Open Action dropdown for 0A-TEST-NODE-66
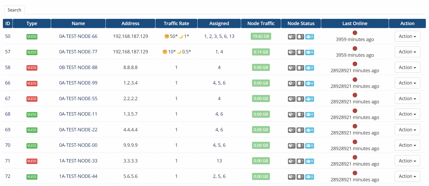429x186 pixels. (x=407, y=36)
